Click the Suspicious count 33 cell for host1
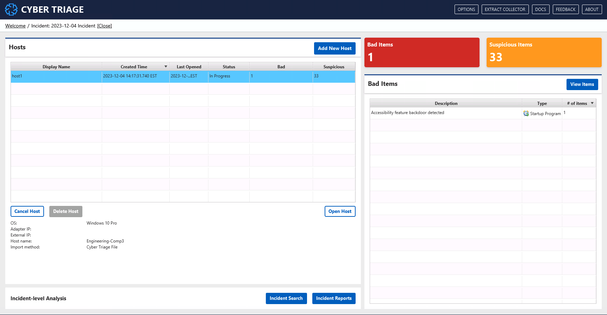This screenshot has height=315, width=607. [334, 77]
